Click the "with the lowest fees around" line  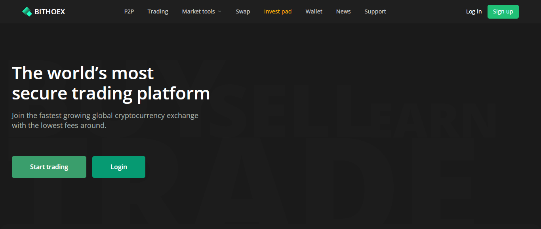point(59,126)
